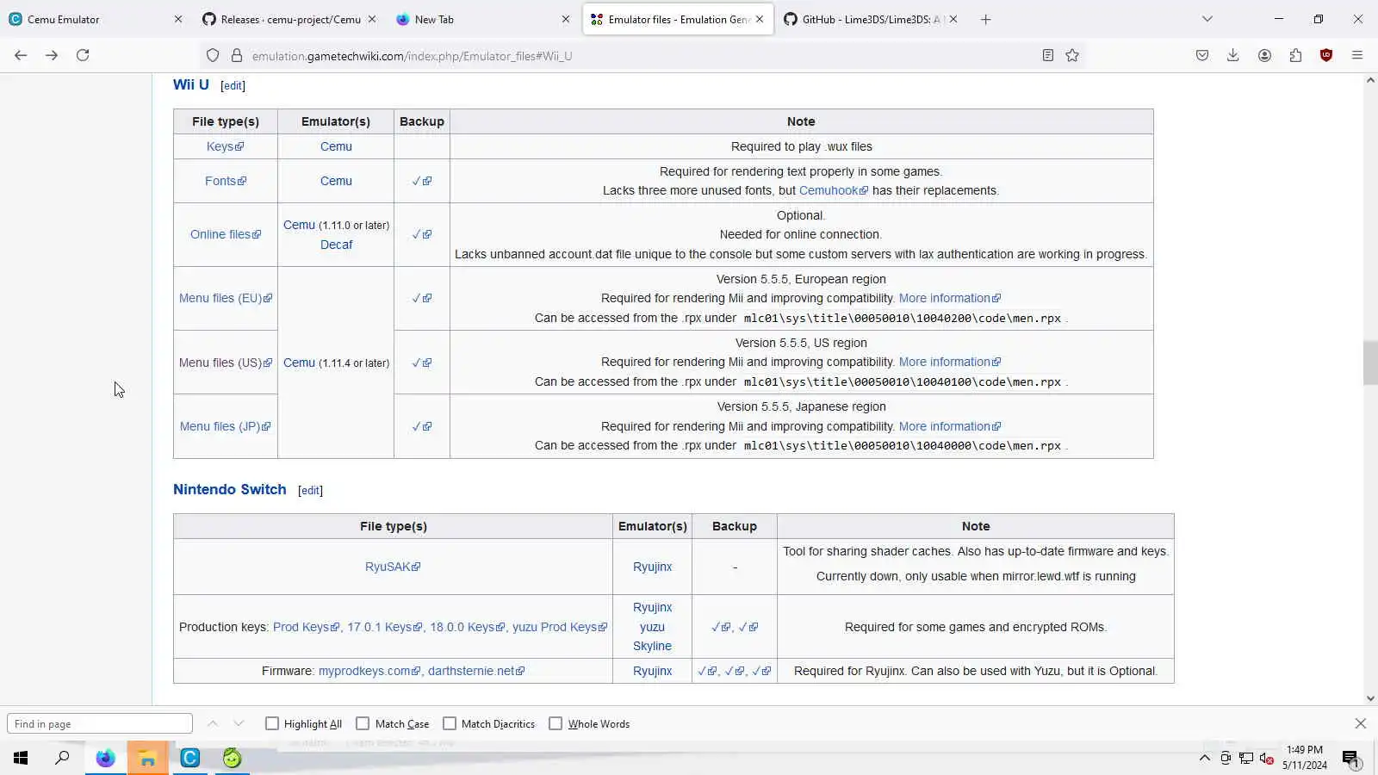The height and width of the screenshot is (775, 1378).
Task: Toggle reader view
Action: click(x=1047, y=56)
